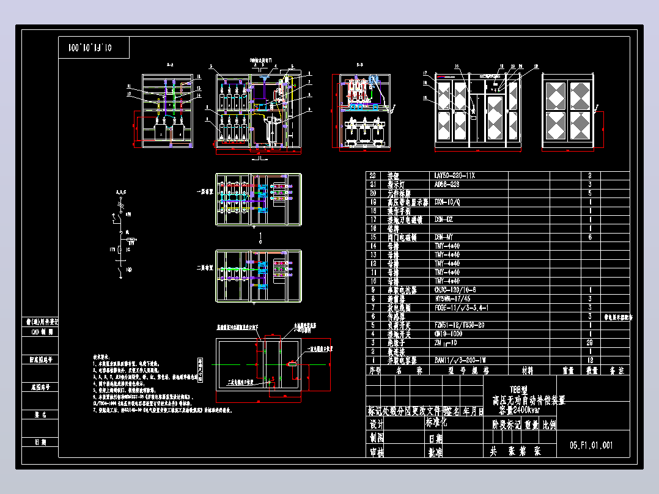
Task: Select the '比例' label
Action: 549,425
